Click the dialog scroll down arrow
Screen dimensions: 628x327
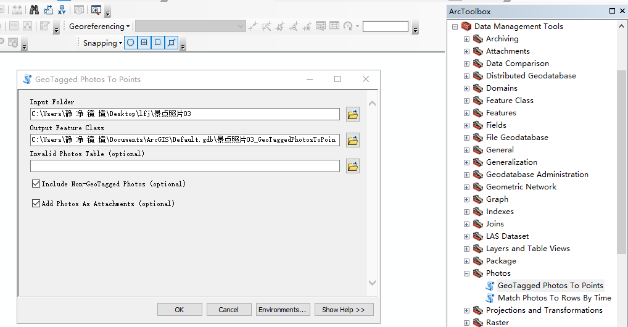click(372, 283)
